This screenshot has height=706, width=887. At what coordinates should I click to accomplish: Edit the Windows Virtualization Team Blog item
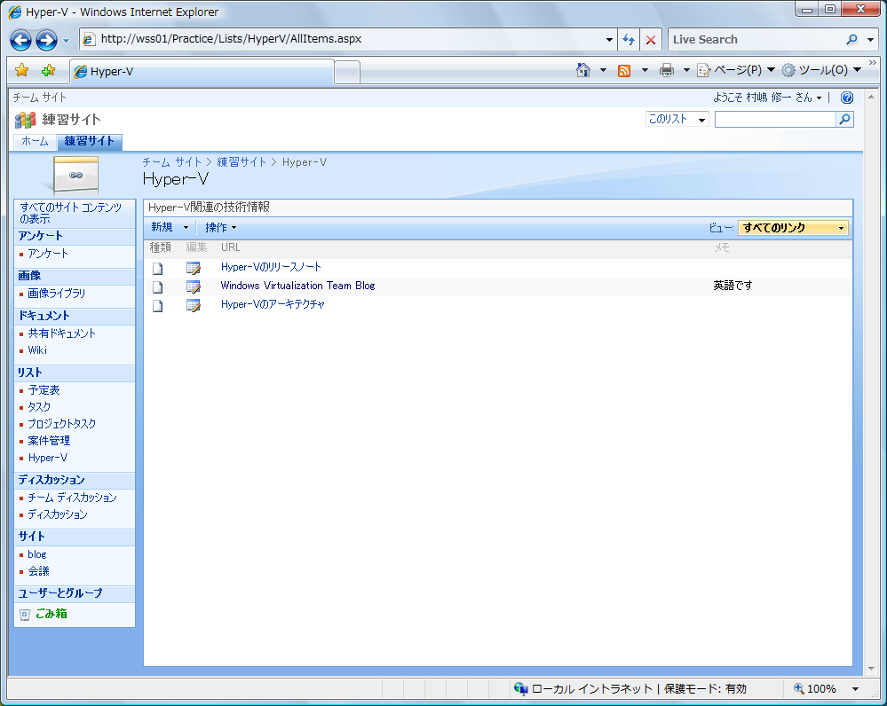click(194, 286)
